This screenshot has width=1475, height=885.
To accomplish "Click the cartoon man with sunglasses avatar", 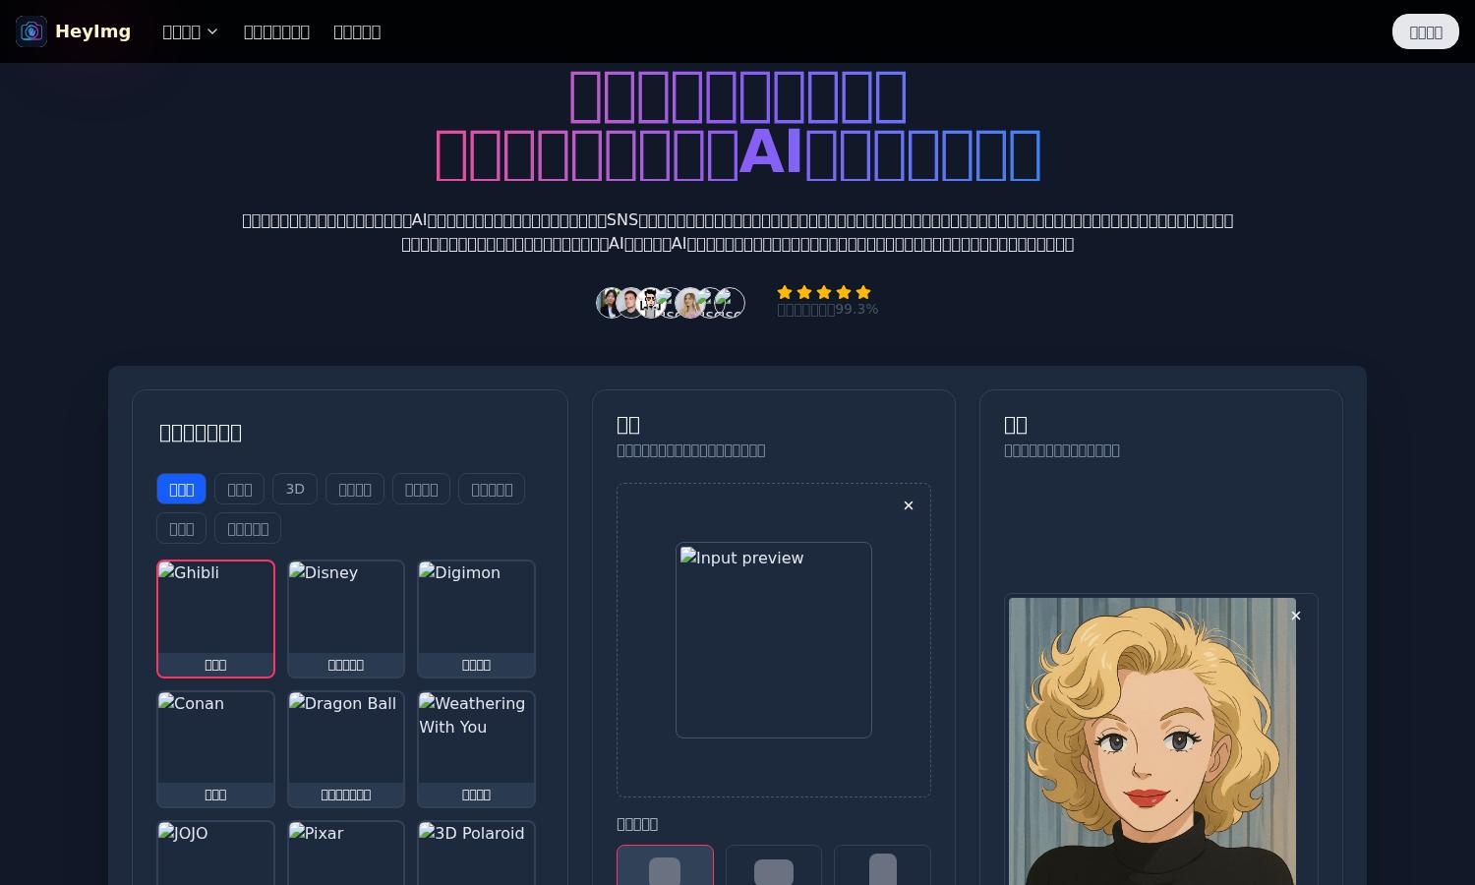I will [x=650, y=303].
